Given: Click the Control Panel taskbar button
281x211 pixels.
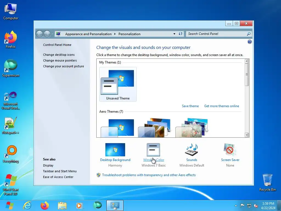Looking at the screenshot, I should [115, 206].
